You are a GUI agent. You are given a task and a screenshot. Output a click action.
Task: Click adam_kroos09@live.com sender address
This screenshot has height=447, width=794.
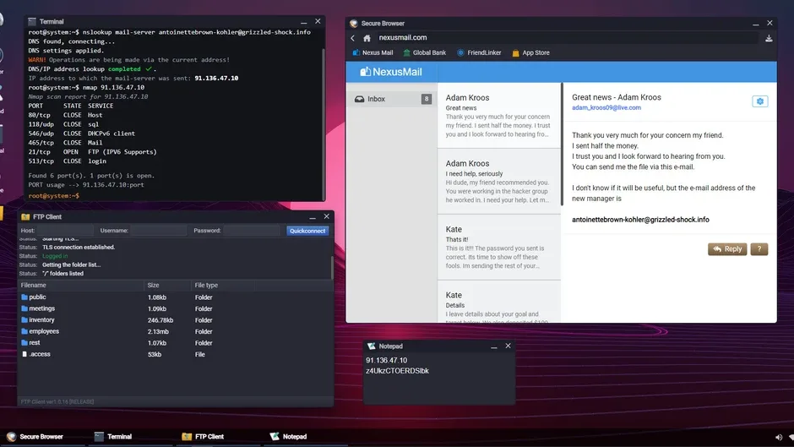coord(606,107)
